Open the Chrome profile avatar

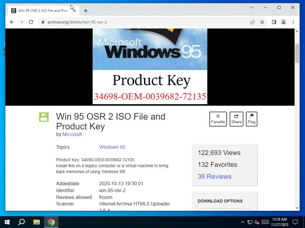tap(284, 22)
